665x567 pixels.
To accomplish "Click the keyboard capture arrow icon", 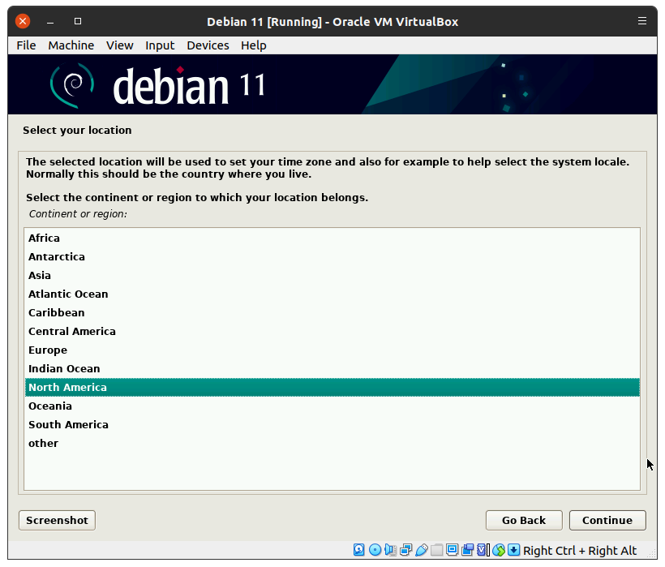I will (513, 550).
